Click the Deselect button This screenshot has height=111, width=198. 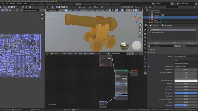tap(191, 43)
